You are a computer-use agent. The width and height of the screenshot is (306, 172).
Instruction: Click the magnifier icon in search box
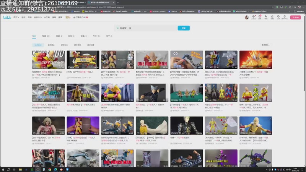point(117,28)
